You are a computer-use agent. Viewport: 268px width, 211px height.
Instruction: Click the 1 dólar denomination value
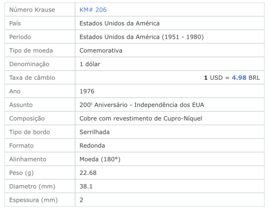pos(90,64)
